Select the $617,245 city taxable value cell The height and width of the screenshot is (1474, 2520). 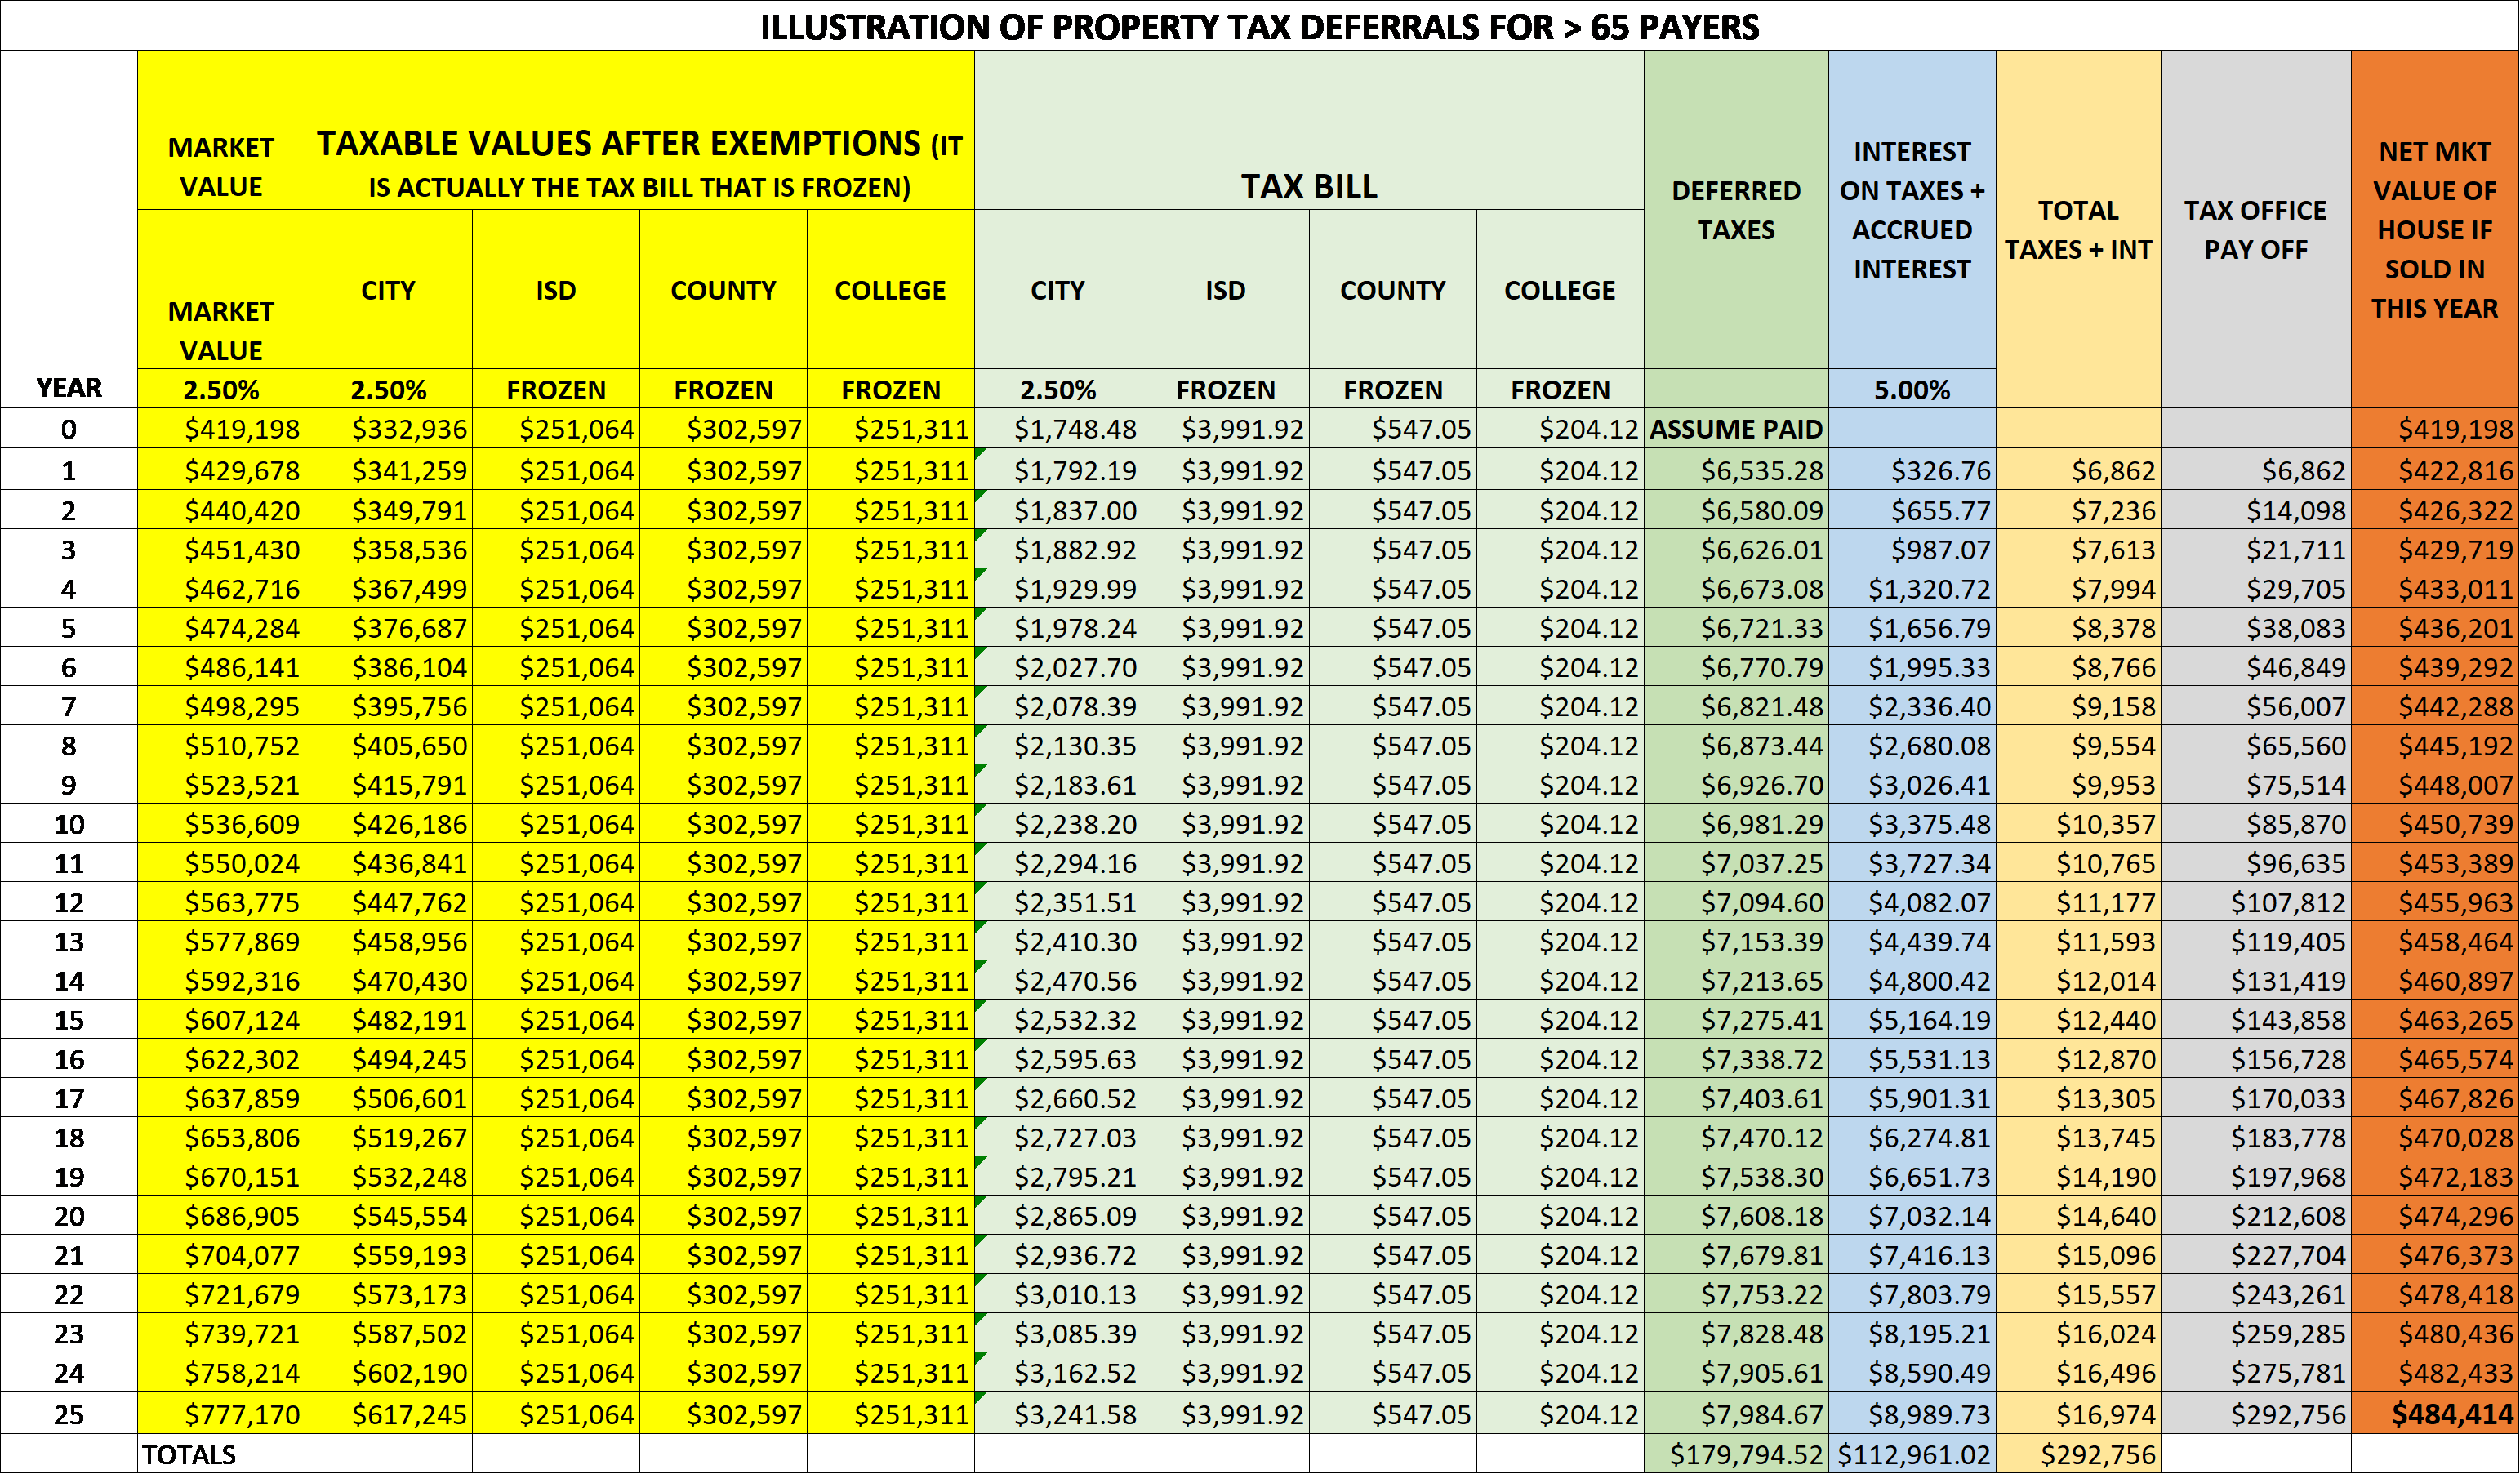point(409,1414)
